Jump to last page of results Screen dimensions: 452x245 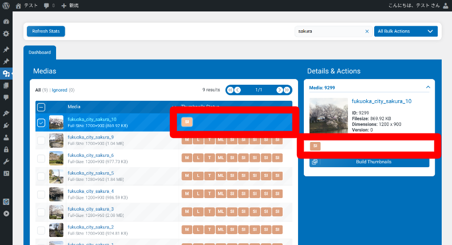point(287,90)
